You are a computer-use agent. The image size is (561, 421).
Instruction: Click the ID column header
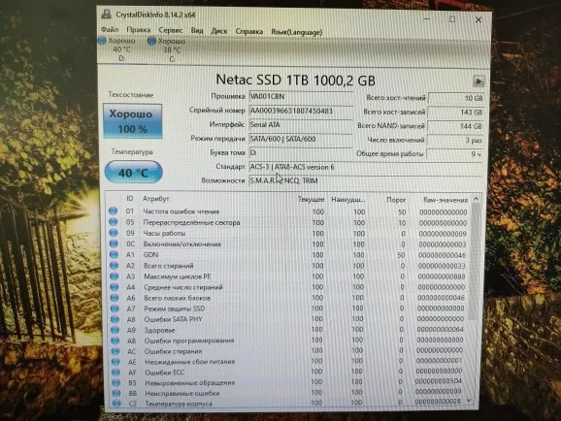tap(129, 199)
